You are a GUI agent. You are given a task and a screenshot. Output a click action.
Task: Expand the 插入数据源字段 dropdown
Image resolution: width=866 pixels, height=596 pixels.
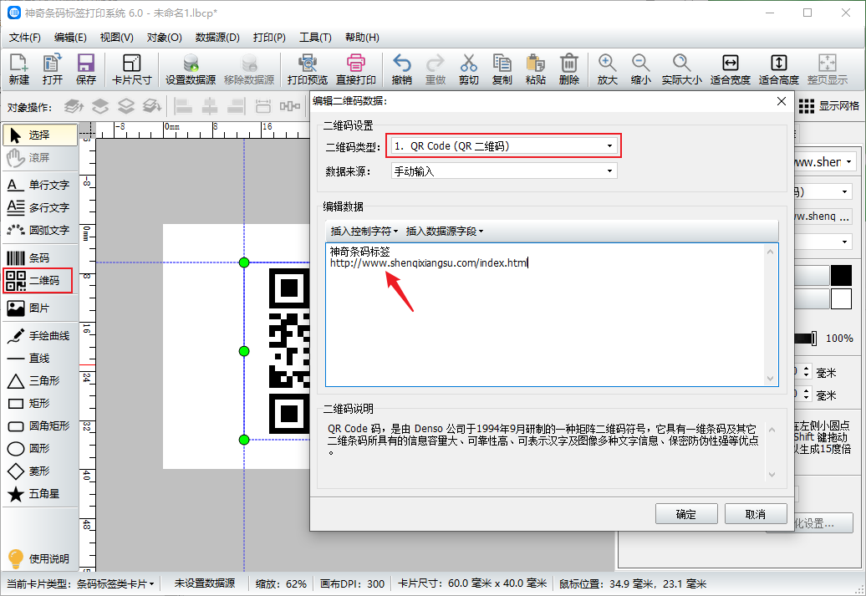(x=445, y=232)
